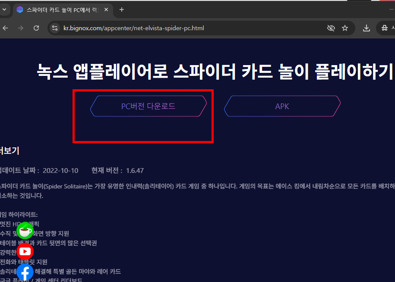Viewport: 395px width, 282px height.
Task: Reload the current page
Action: click(x=36, y=28)
